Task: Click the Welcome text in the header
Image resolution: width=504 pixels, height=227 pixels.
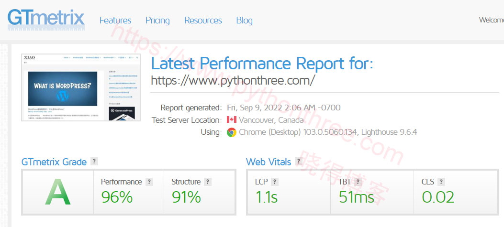Action: pos(492,20)
